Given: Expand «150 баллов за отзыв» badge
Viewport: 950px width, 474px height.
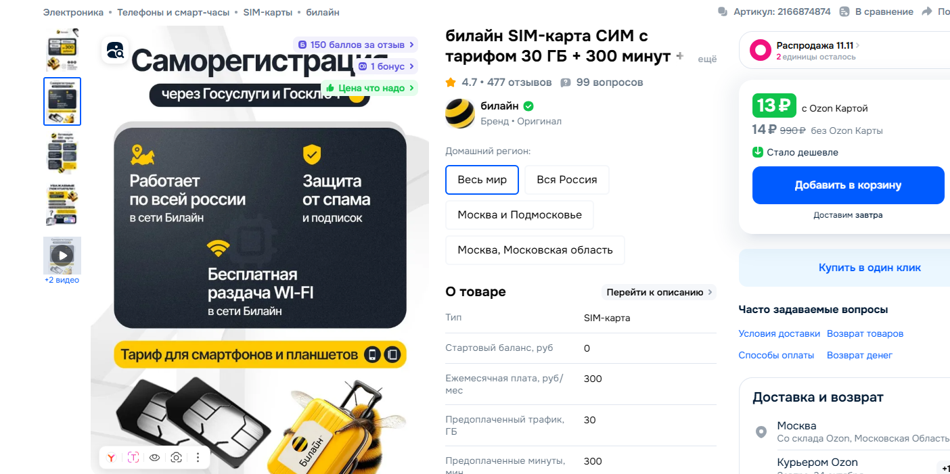Looking at the screenshot, I should click(355, 45).
